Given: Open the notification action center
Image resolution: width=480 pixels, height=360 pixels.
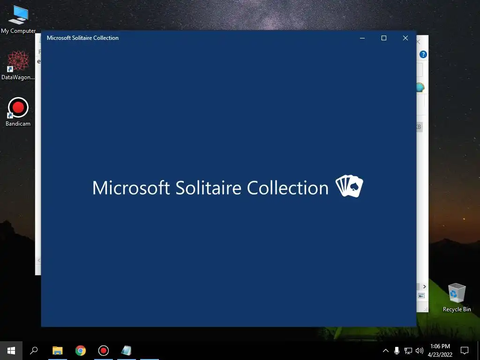Looking at the screenshot, I should (465, 351).
